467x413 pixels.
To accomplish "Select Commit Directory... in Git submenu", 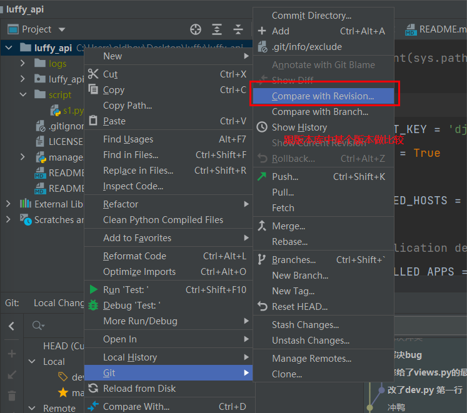I will [323, 16].
